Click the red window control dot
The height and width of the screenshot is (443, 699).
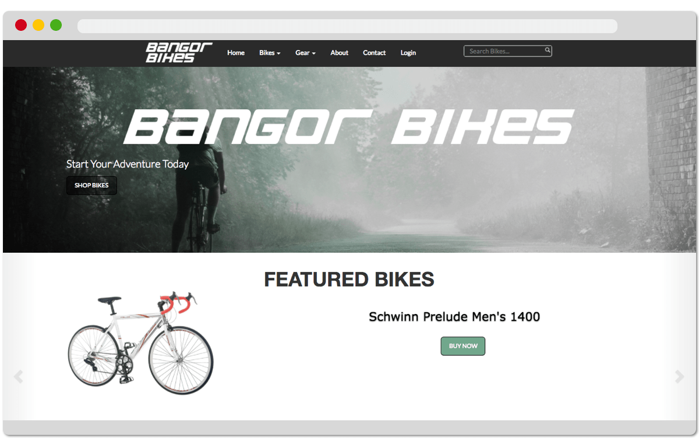tap(21, 25)
